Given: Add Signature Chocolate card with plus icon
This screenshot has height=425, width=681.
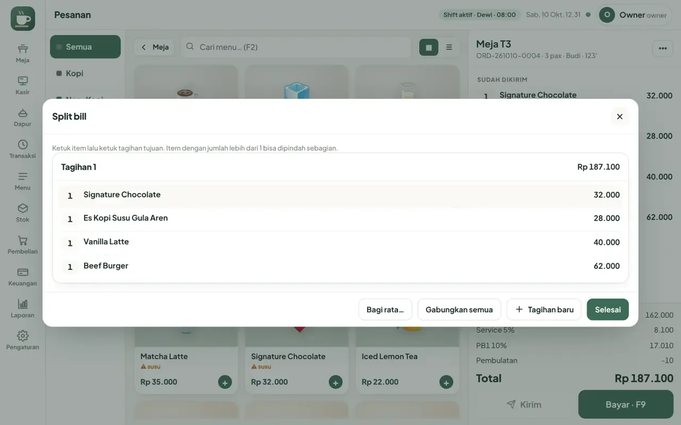Looking at the screenshot, I should click(x=336, y=382).
